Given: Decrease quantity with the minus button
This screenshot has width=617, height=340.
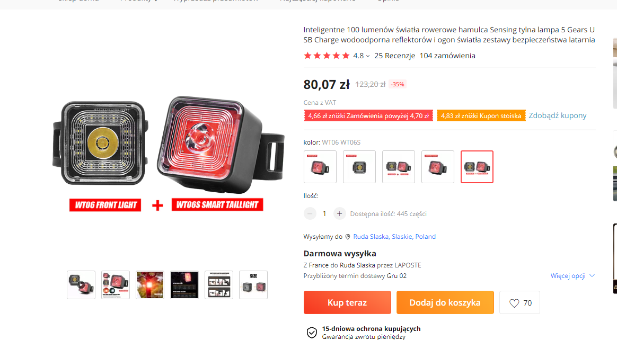Looking at the screenshot, I should [310, 214].
